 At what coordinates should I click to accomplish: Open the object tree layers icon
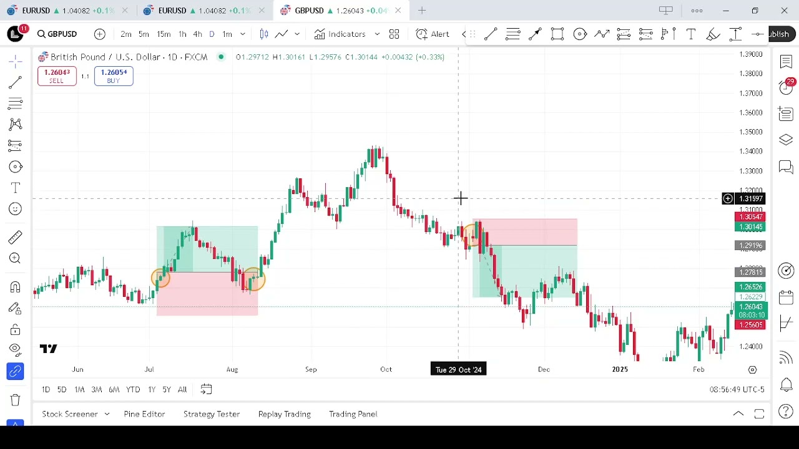[786, 140]
